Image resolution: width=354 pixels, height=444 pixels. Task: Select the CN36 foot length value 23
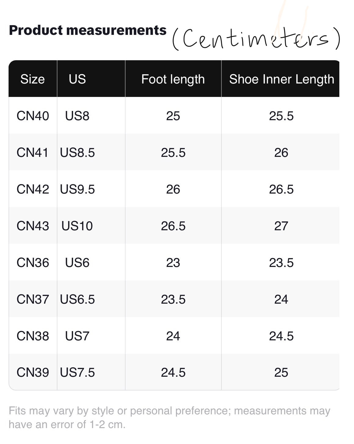173,263
